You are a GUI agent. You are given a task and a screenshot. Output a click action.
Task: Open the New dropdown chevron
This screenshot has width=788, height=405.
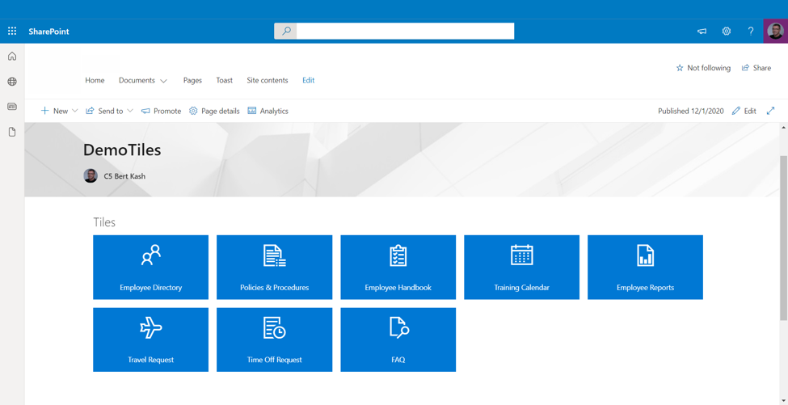click(x=75, y=111)
